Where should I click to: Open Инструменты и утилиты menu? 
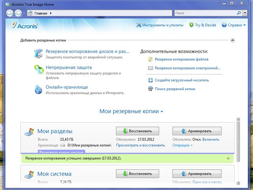(163, 25)
